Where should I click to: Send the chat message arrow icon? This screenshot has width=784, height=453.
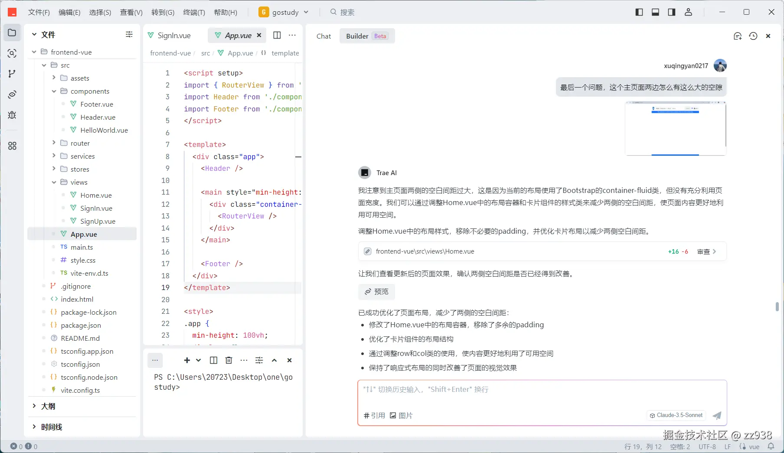[x=717, y=415]
